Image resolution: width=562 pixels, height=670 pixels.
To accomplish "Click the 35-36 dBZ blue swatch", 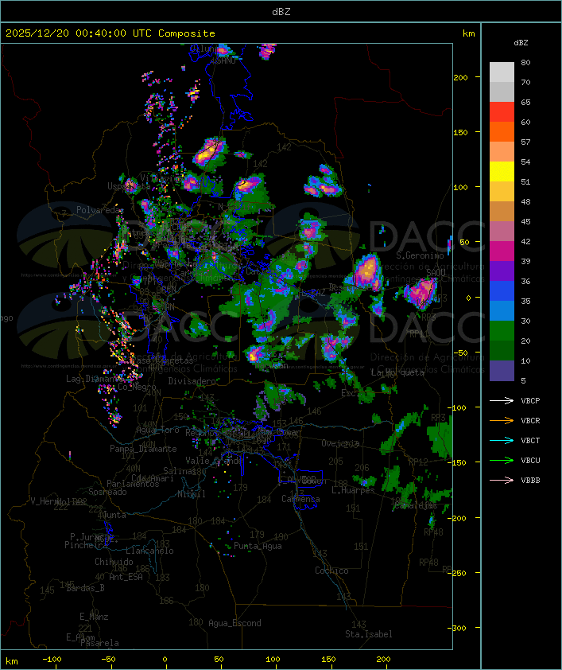I will pos(502,291).
